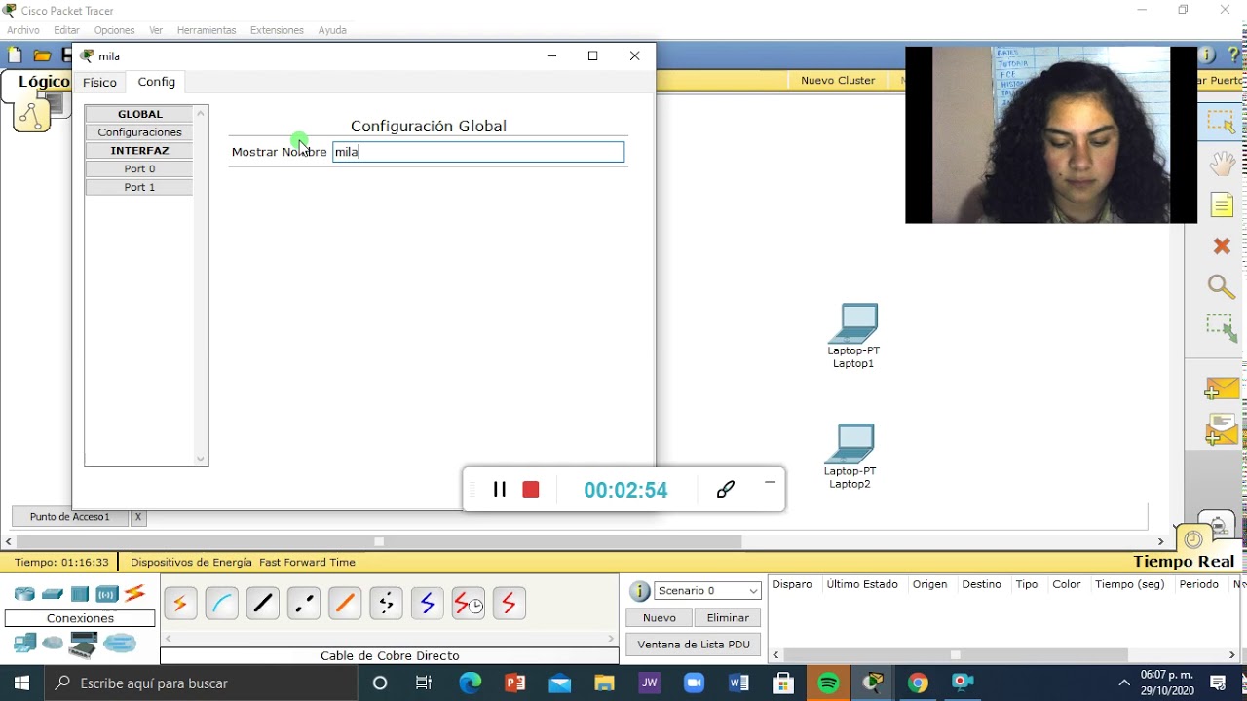Open the multiuser connection category
Viewport: 1247px width, 701px height.
click(120, 643)
